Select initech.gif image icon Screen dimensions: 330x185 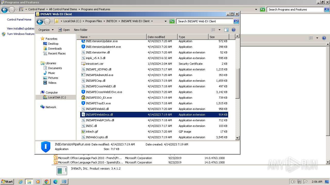[83, 132]
